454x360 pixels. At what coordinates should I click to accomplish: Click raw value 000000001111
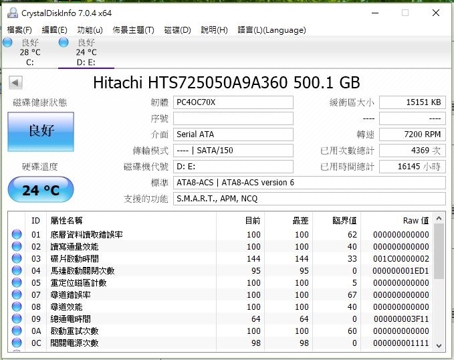pyautogui.click(x=401, y=343)
